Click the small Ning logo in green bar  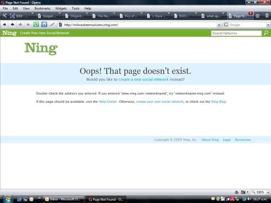pos(9,33)
